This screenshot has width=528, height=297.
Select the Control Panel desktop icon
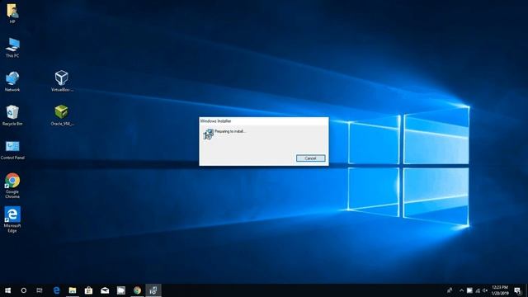point(12,150)
